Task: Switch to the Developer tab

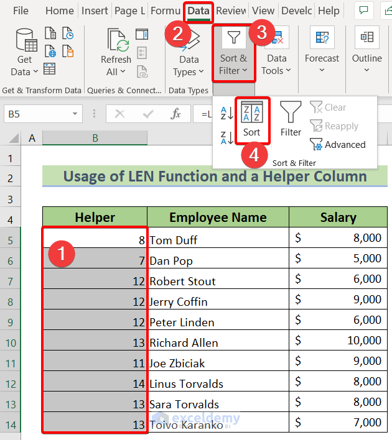Action: 296,11
